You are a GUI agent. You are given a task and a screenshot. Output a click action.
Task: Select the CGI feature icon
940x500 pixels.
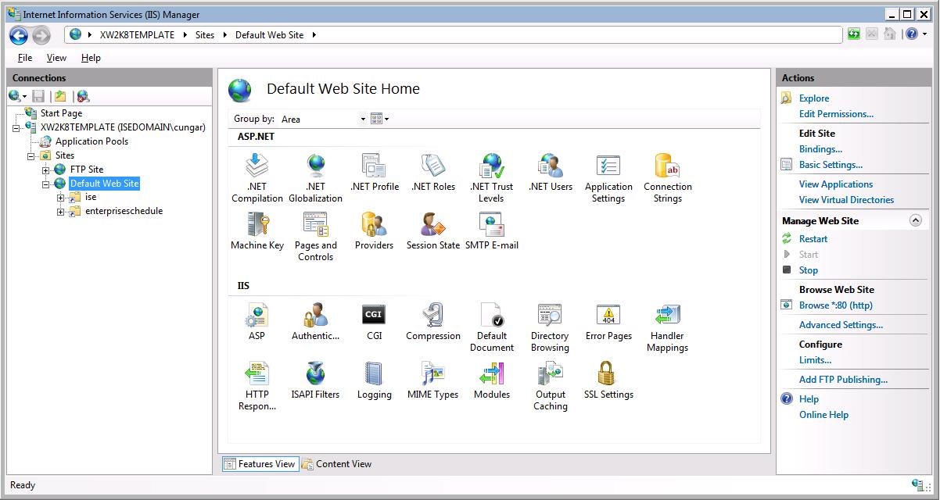374,316
